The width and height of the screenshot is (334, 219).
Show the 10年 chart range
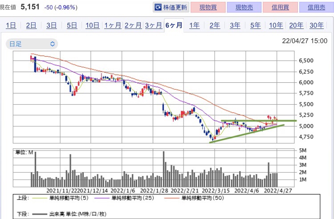pyautogui.click(x=276, y=25)
